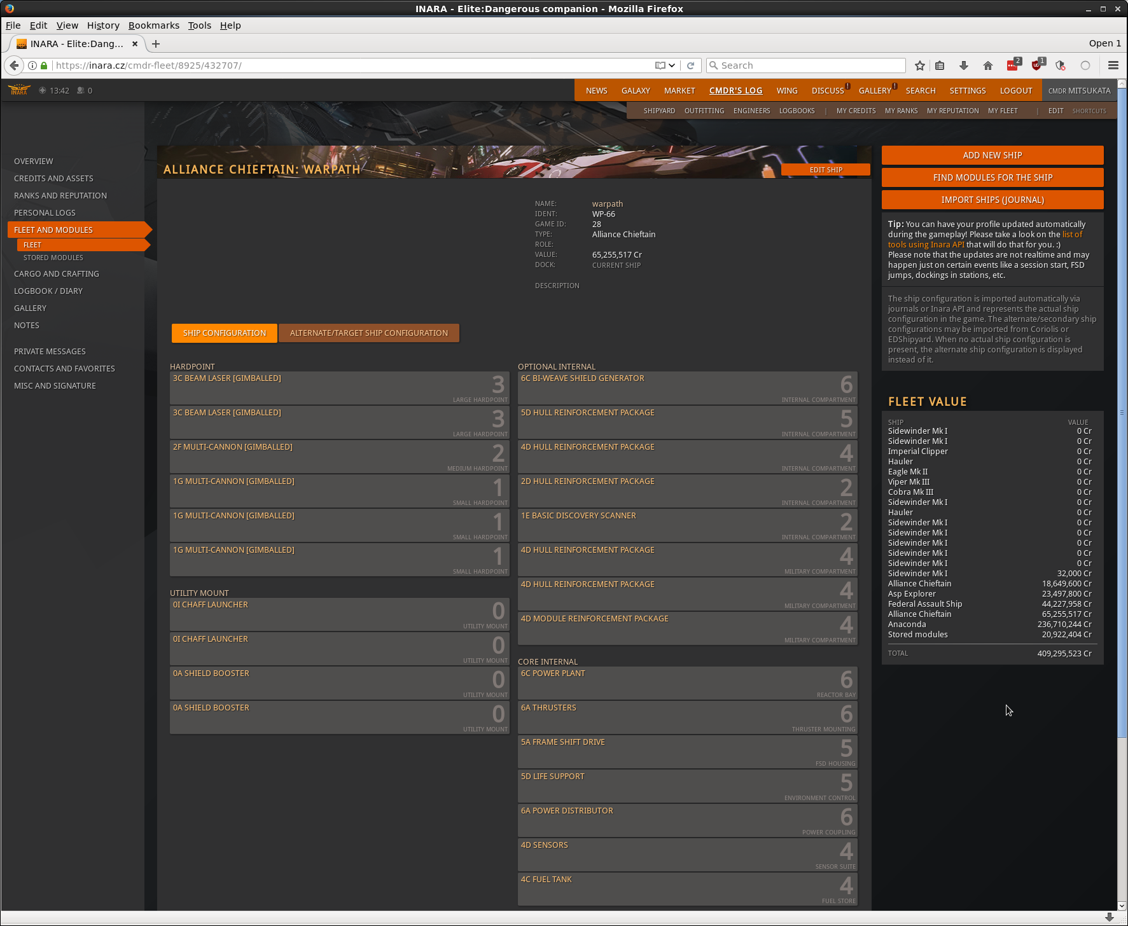The height and width of the screenshot is (926, 1128).
Task: Go to Firefox home page icon
Action: tap(988, 66)
